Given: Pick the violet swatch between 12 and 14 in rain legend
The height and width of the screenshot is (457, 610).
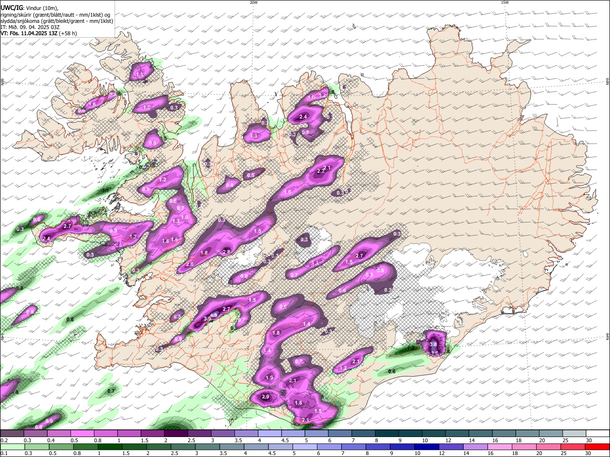Looking at the screenshot, I should 451,447.
